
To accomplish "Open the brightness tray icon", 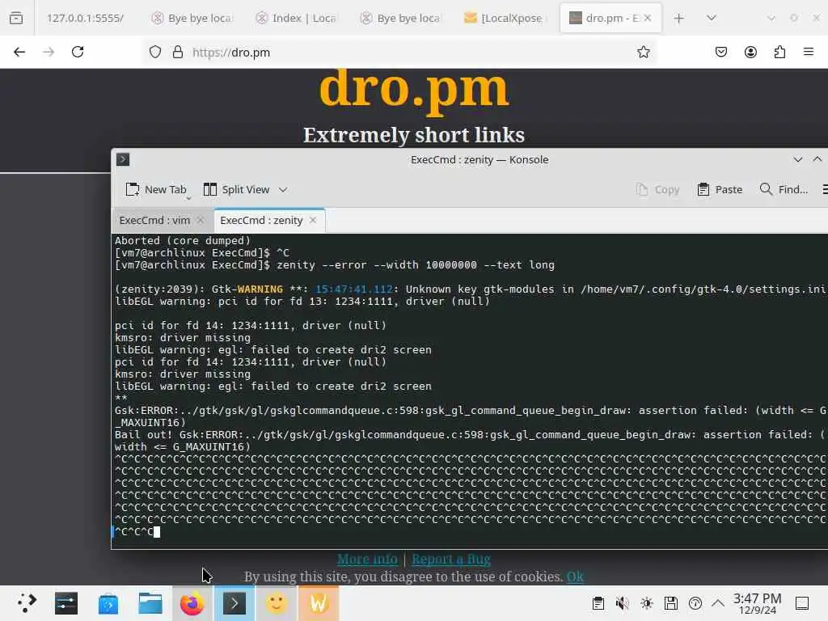I will tap(647, 603).
